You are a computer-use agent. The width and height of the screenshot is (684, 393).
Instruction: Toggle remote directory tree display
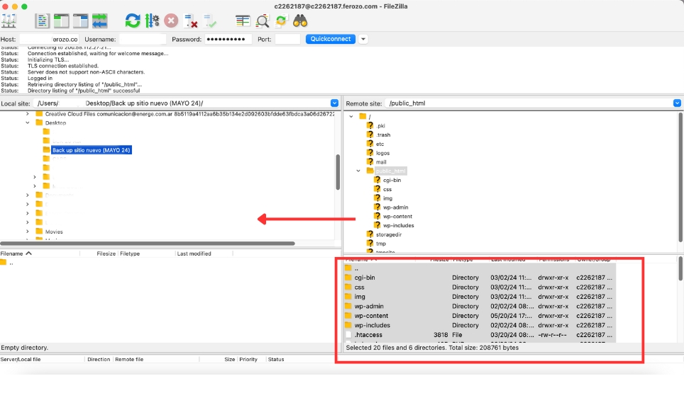[x=81, y=21]
